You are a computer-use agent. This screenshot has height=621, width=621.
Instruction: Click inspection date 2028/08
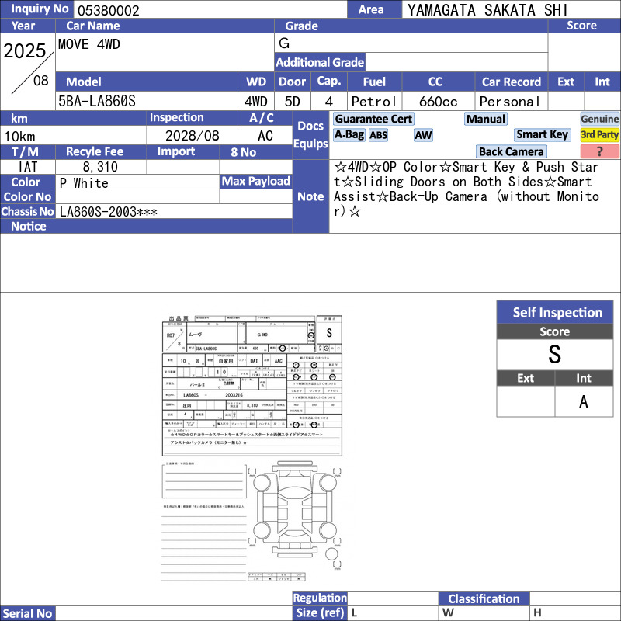tap(192, 136)
